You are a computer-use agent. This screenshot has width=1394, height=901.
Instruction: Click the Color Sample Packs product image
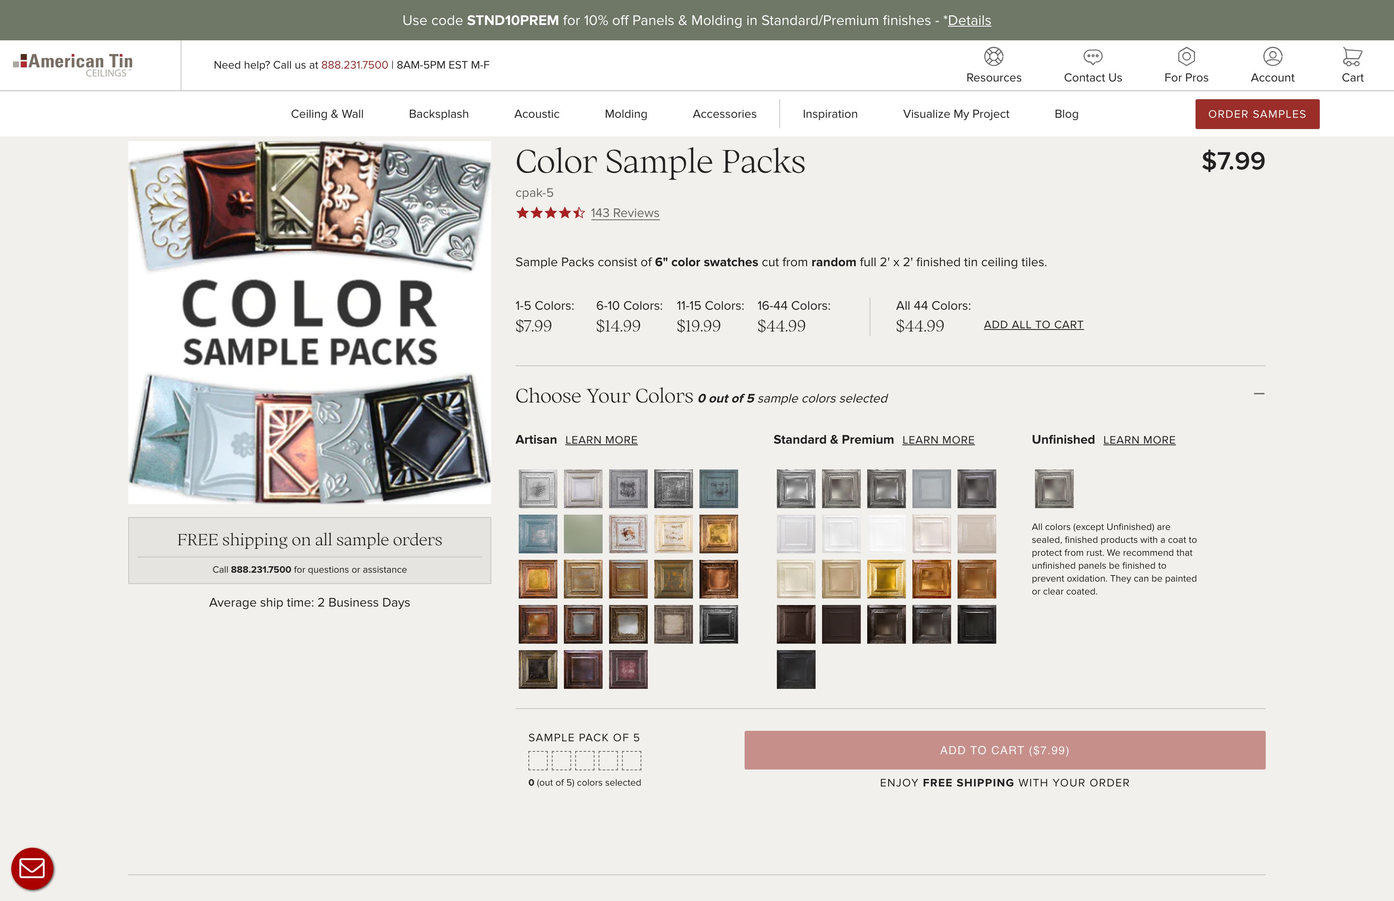[x=309, y=322]
